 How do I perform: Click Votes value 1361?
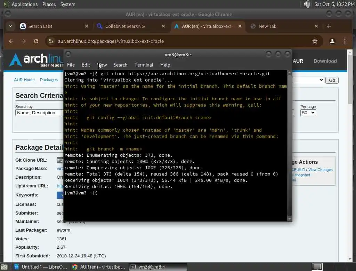coord(62,239)
